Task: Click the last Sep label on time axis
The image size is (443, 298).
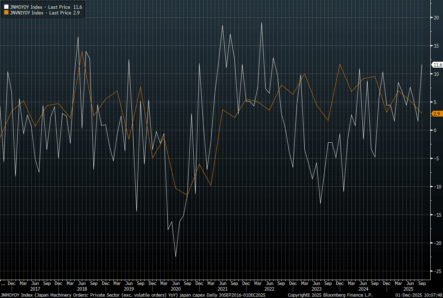Action: coord(422,283)
